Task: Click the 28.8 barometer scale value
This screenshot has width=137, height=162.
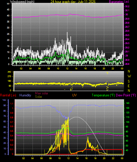Action: pos(127,64)
